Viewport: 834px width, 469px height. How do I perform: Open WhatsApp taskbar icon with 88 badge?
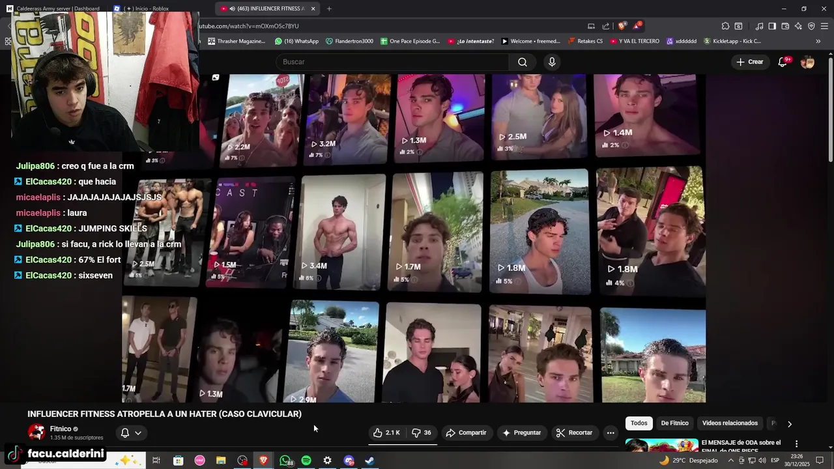285,461
